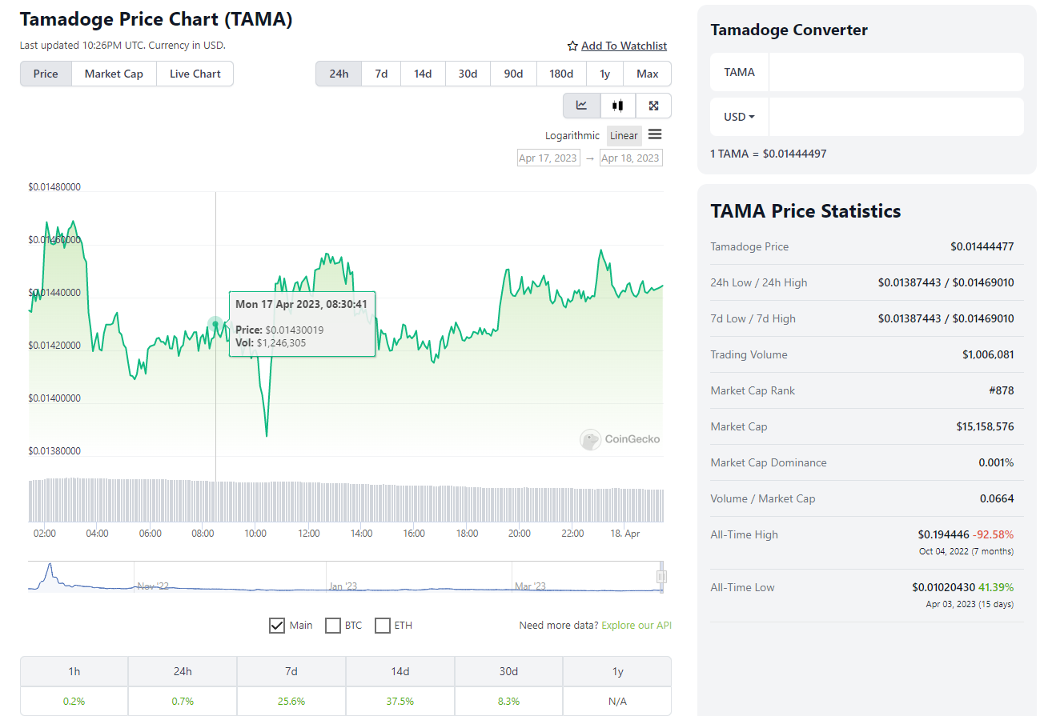Image resolution: width=1040 pixels, height=716 pixels.
Task: Click the 1h change value 0.2%
Action: [74, 701]
